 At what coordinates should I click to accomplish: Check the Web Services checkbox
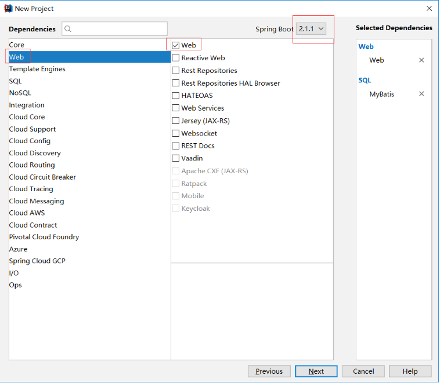coord(176,108)
